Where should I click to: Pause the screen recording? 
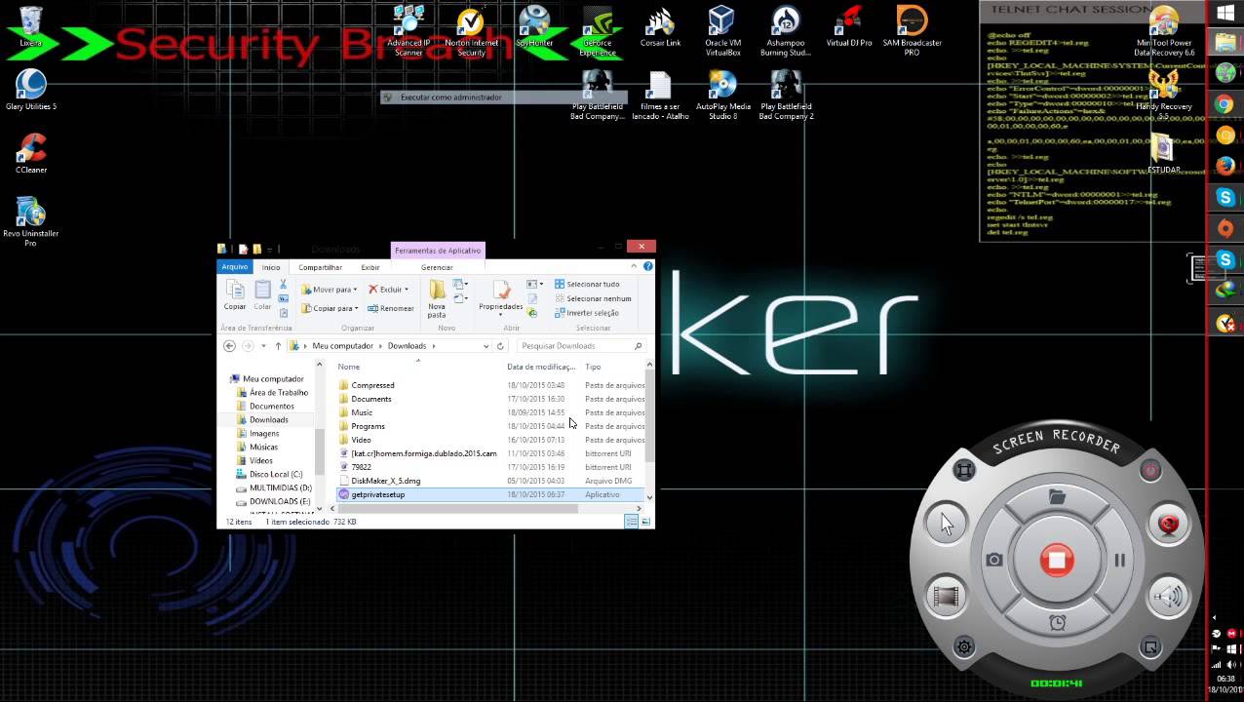coord(1119,560)
